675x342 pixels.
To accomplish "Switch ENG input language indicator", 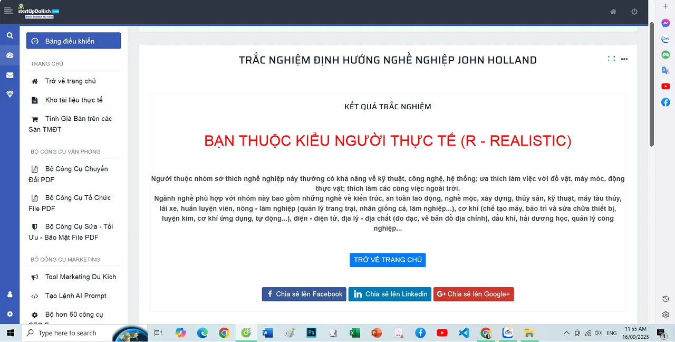I will (x=612, y=333).
